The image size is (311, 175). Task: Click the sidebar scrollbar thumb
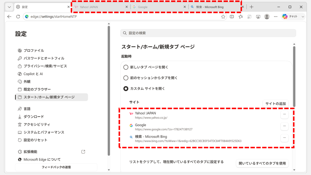pos(109,91)
